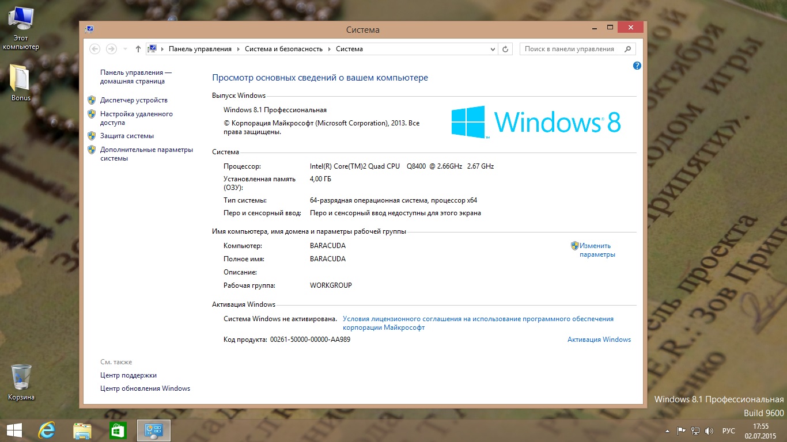The height and width of the screenshot is (442, 787).
Task: Open Microsoft license terms link
Action: [x=478, y=323]
